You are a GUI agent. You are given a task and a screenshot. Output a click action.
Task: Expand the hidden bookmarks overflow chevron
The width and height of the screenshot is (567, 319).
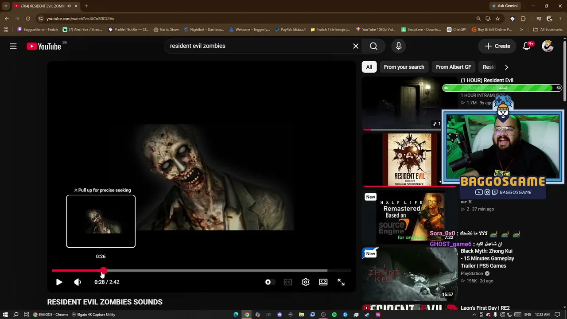tap(521, 30)
